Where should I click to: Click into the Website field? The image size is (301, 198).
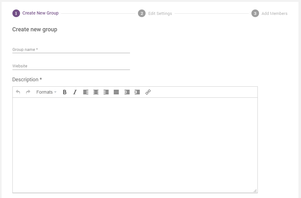pyautogui.click(x=71, y=66)
